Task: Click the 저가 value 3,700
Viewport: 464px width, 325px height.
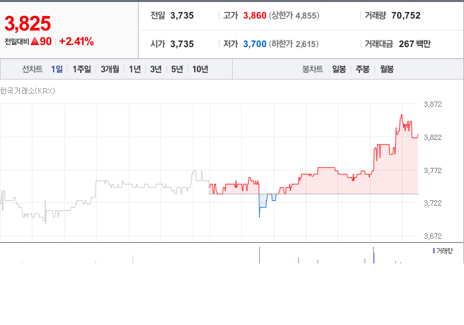Action: 255,44
